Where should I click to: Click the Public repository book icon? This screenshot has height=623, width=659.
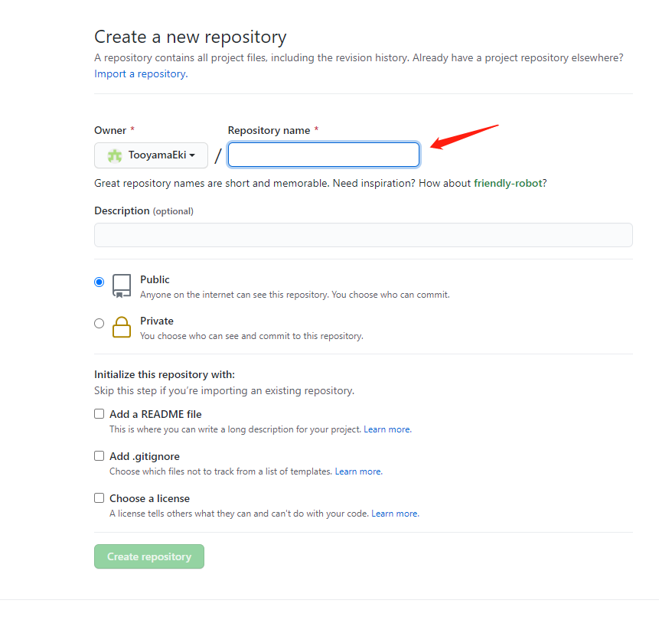tap(122, 285)
